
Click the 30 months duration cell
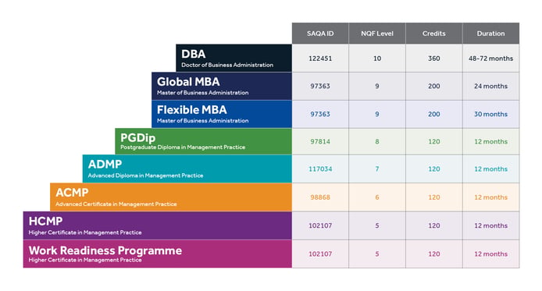point(490,114)
